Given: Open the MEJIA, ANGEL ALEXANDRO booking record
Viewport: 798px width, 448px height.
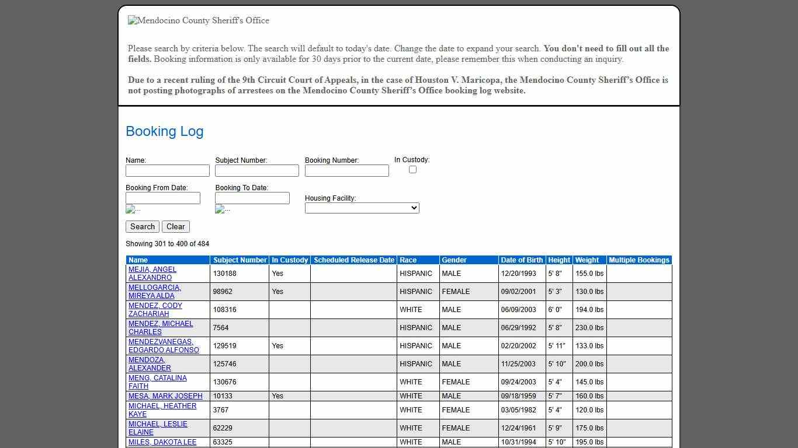Looking at the screenshot, I should (152, 274).
